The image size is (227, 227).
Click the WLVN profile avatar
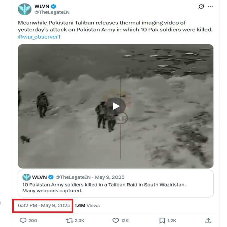pos(25,9)
